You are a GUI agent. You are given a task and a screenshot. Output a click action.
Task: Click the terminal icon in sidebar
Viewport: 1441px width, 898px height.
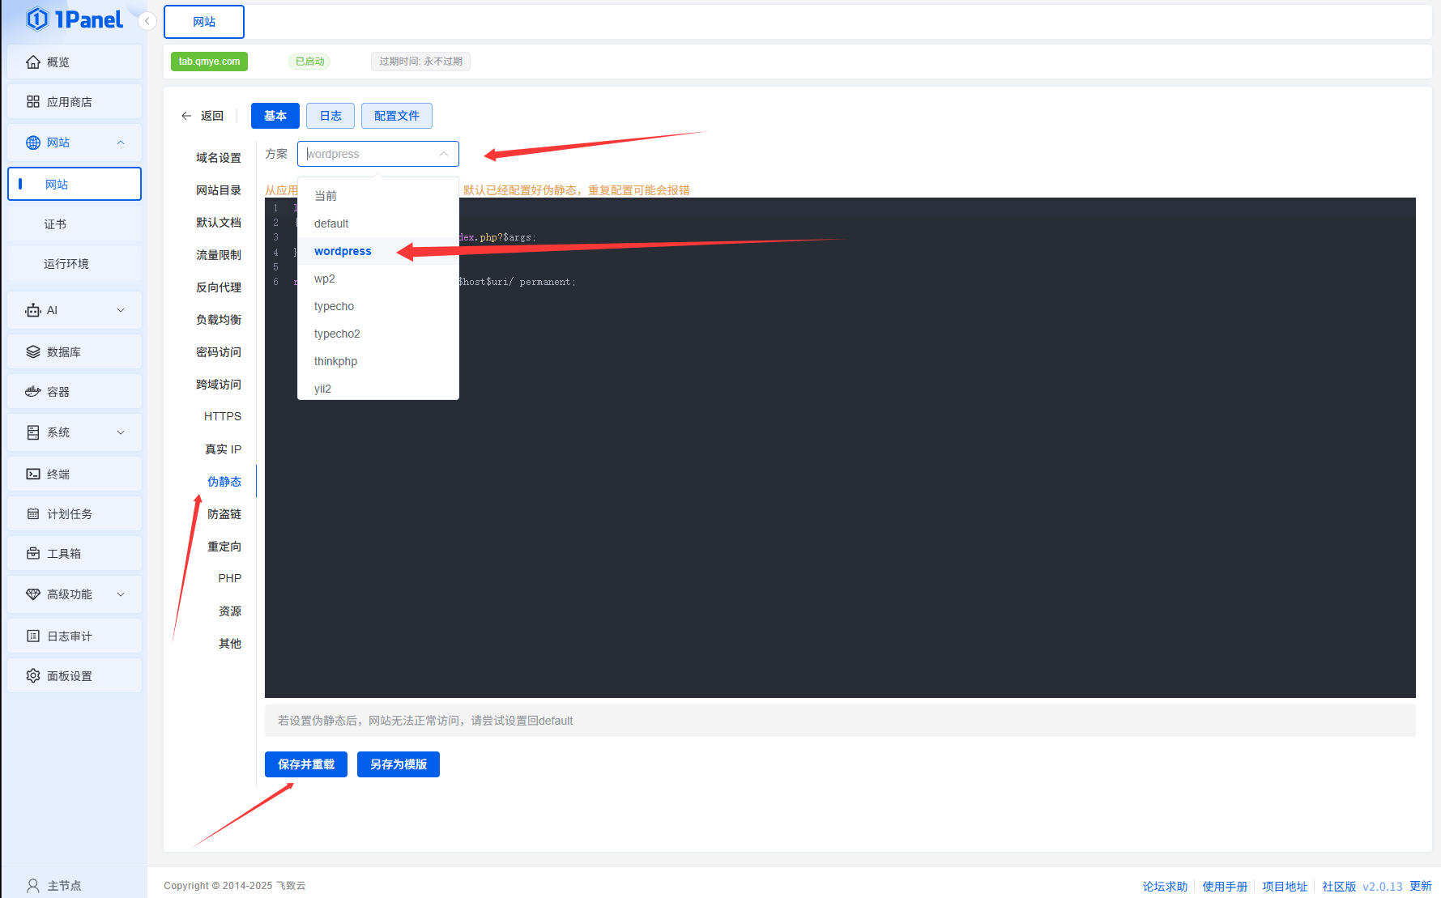(33, 475)
